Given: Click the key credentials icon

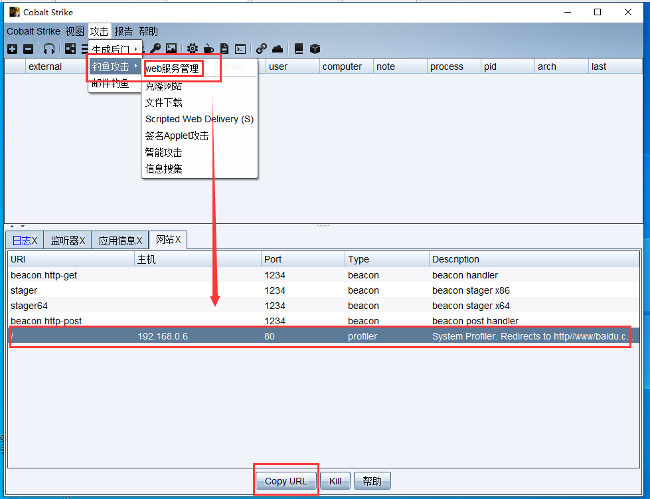Looking at the screenshot, I should 155,49.
